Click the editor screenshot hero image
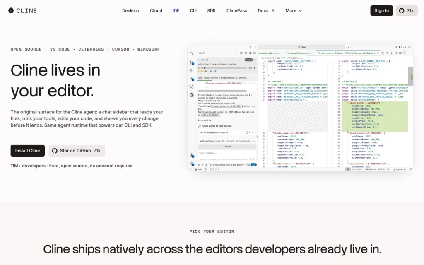Viewport: 424px width, 265px height. click(x=300, y=107)
